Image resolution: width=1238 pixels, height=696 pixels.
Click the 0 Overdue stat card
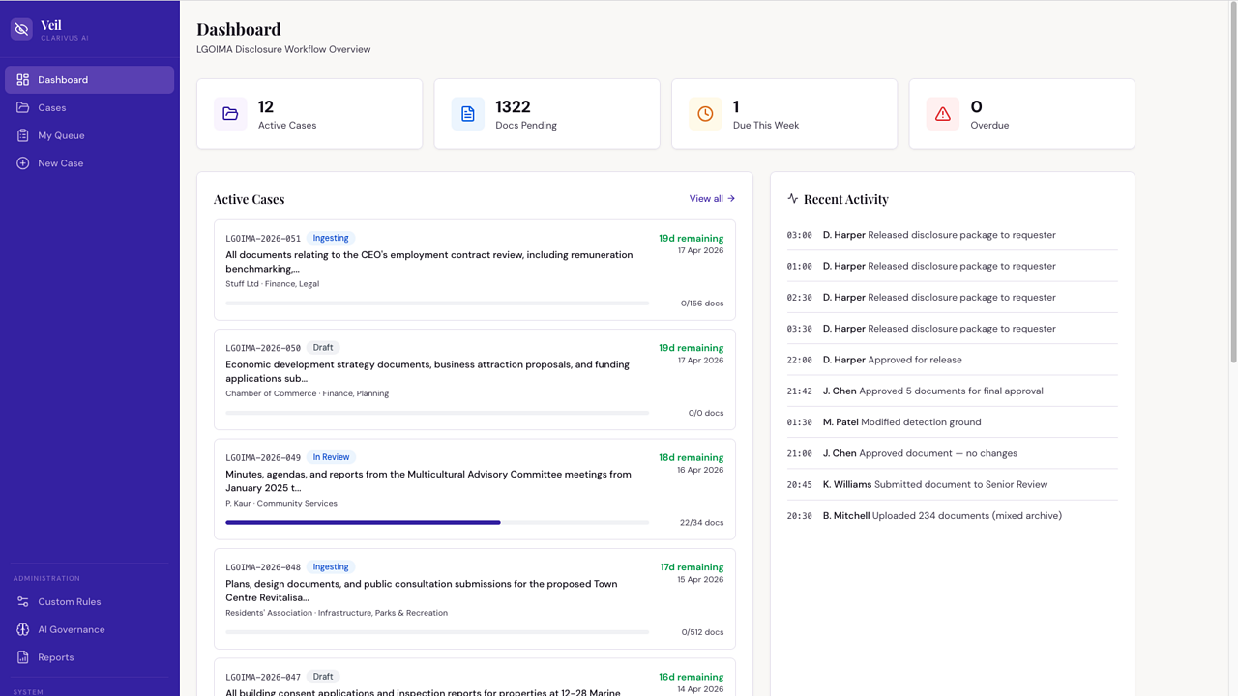coord(1022,114)
